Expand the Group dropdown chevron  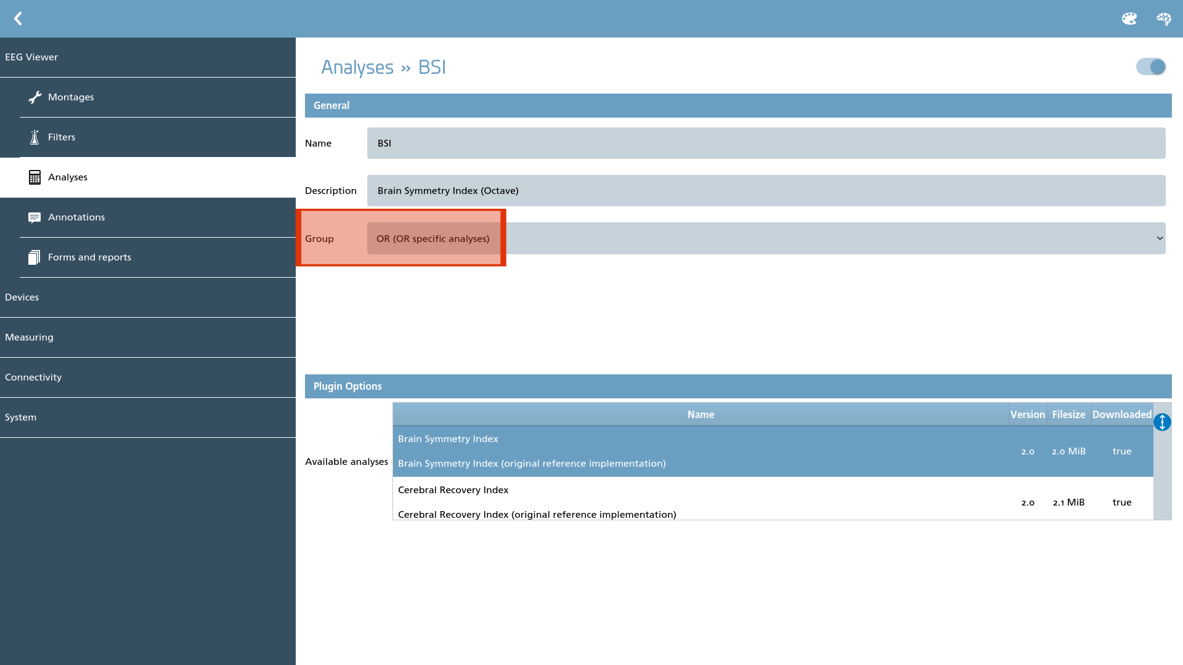pos(1160,238)
